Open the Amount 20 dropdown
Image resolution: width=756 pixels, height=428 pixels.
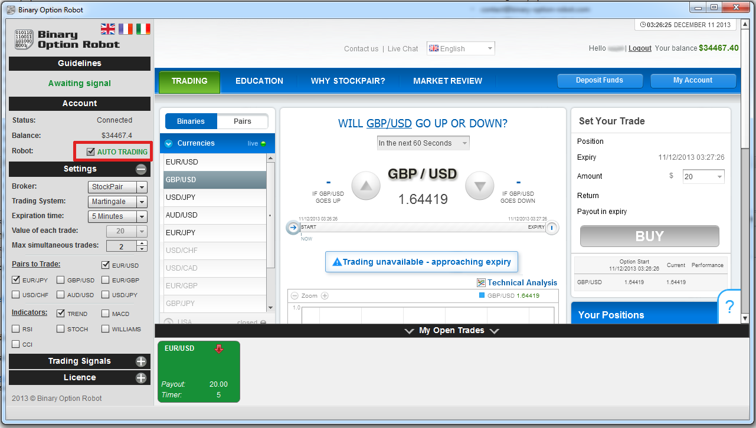click(x=703, y=177)
